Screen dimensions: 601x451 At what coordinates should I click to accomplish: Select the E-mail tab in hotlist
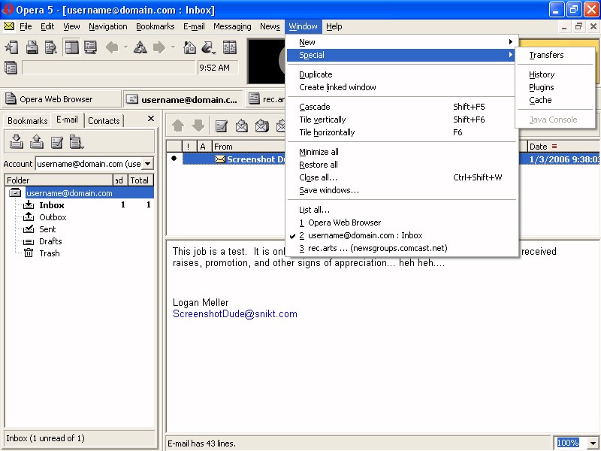tap(67, 120)
